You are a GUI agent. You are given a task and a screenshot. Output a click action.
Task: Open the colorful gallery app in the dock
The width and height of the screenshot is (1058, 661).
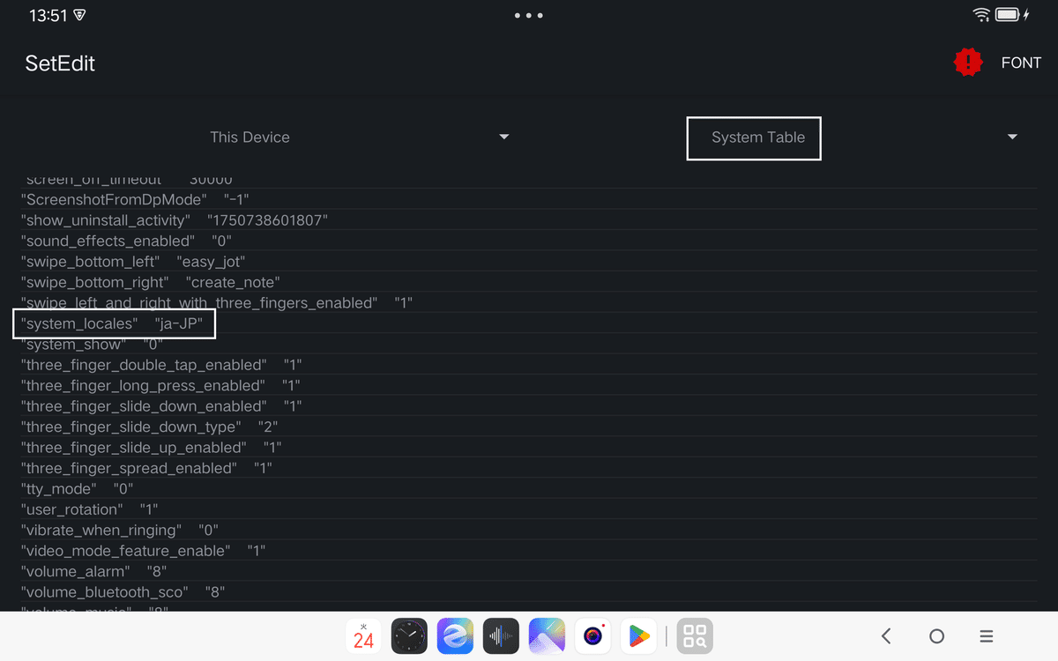click(547, 635)
